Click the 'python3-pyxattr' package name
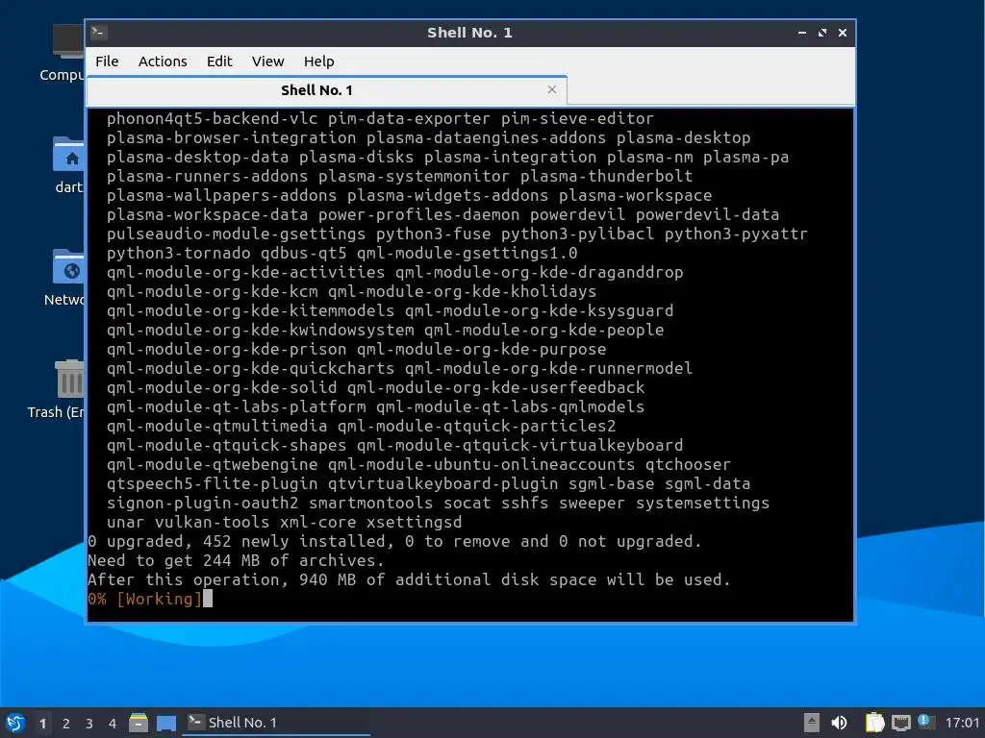The image size is (985, 738). (x=736, y=234)
